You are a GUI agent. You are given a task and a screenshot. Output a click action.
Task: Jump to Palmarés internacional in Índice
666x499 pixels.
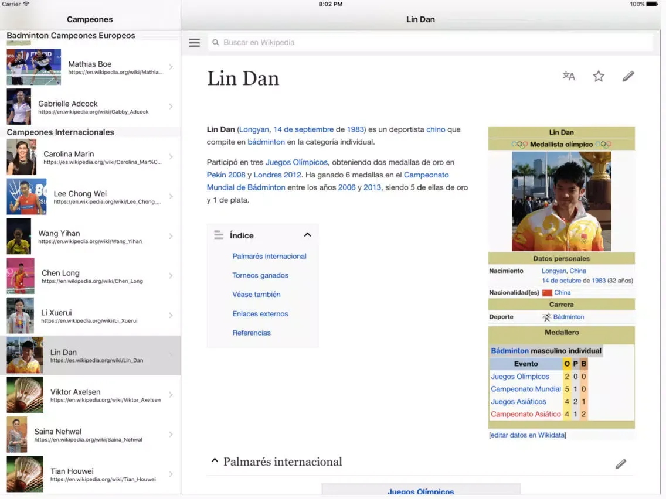[x=269, y=257]
